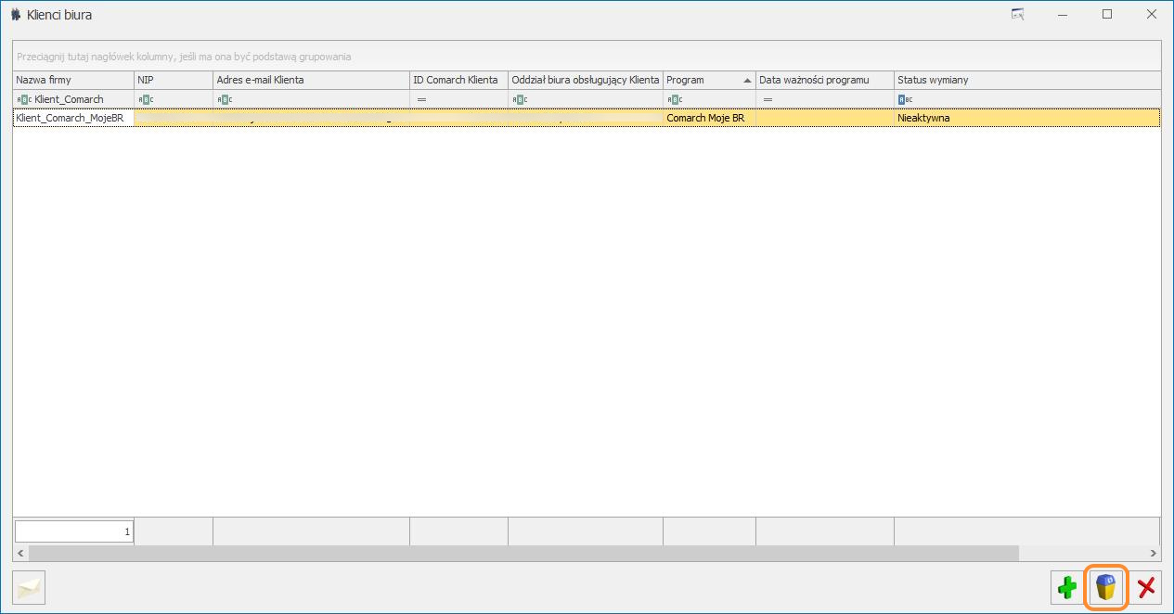1174x614 pixels.
Task: Click the Comarch Moje BR program cell
Action: [x=709, y=118]
